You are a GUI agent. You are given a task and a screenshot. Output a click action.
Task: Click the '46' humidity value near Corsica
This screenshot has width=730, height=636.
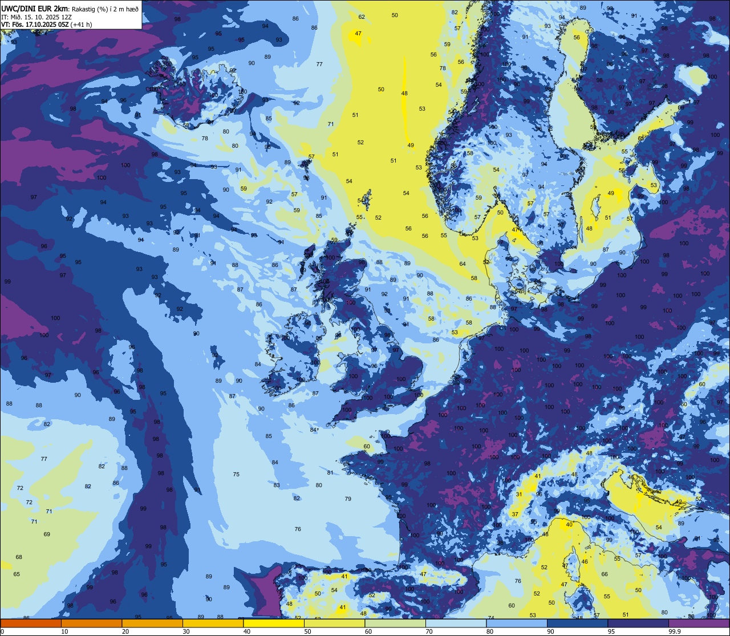[x=585, y=562]
